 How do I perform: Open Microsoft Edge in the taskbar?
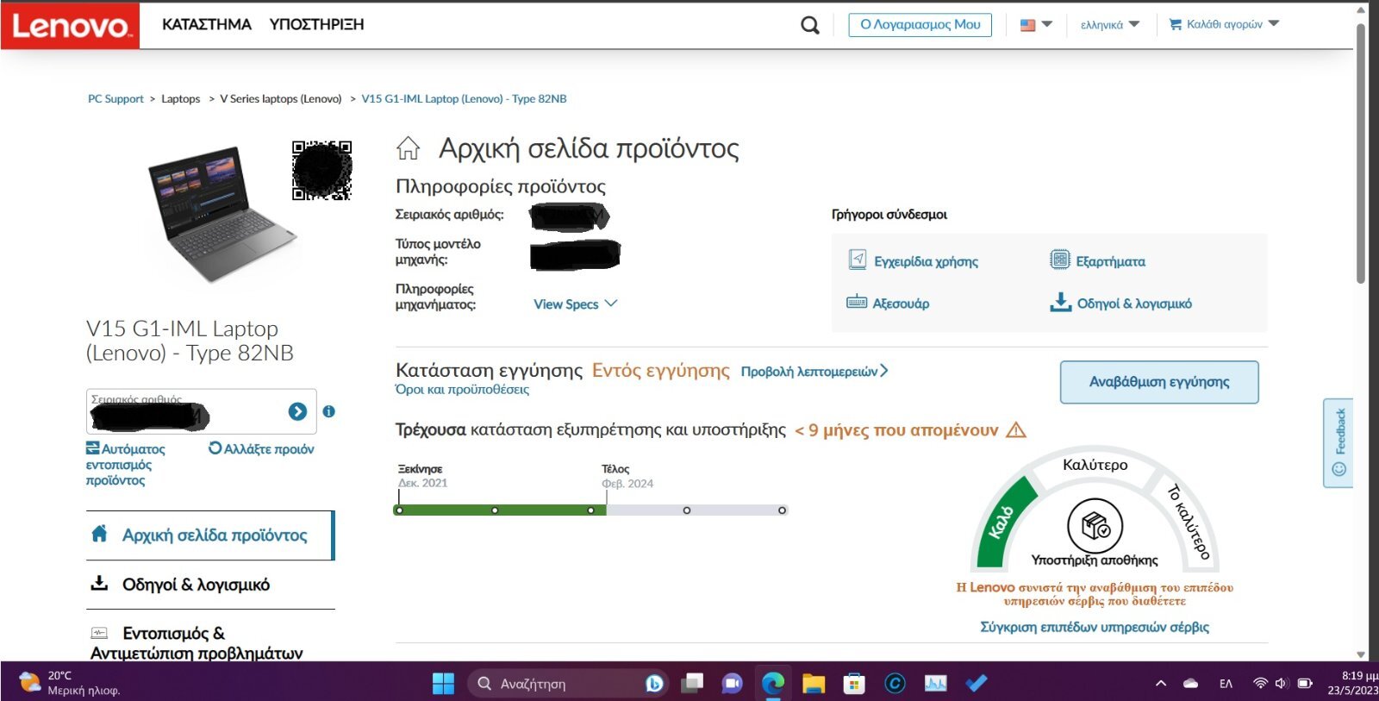coord(773,684)
